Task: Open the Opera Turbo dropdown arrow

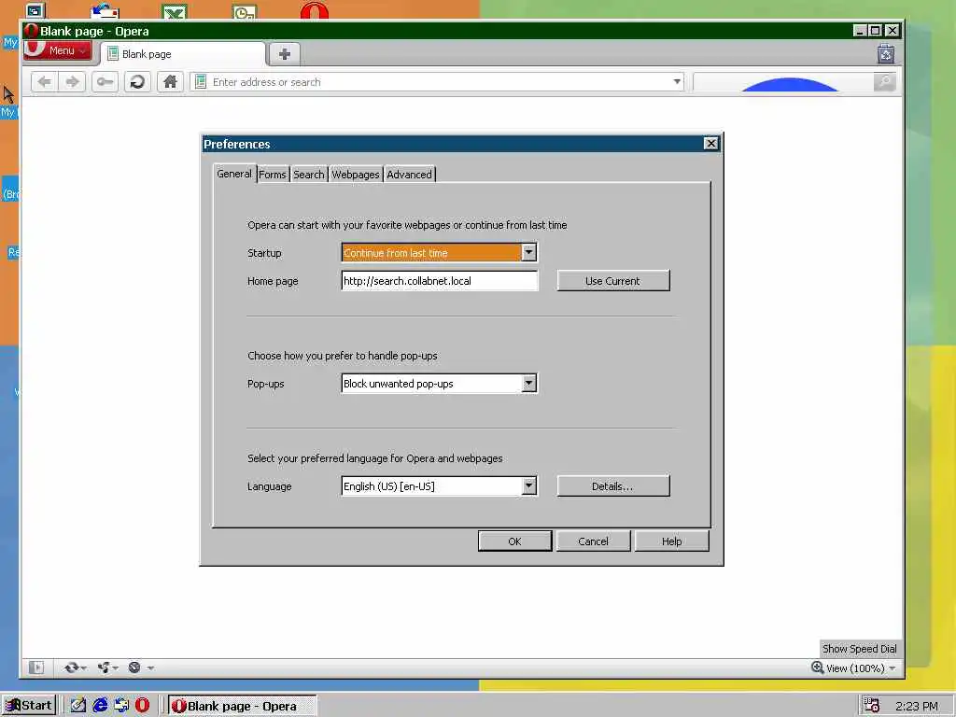Action: [x=150, y=668]
